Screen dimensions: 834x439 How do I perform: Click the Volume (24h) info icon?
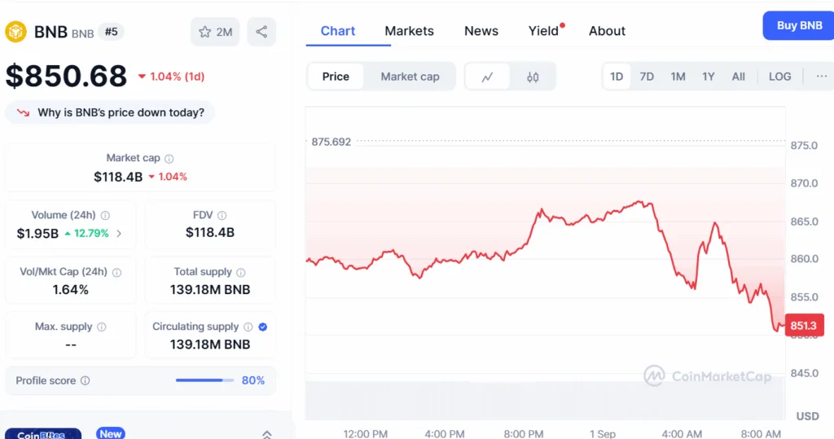tap(105, 216)
